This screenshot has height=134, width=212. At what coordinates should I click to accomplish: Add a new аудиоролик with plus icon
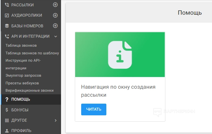click(55, 15)
